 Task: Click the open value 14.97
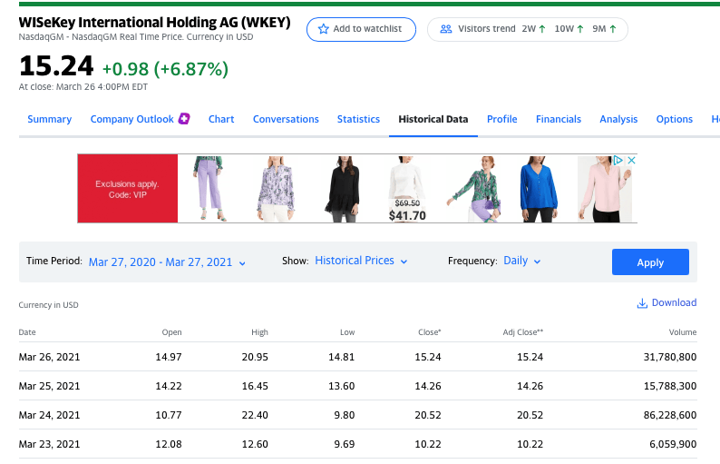pos(169,357)
